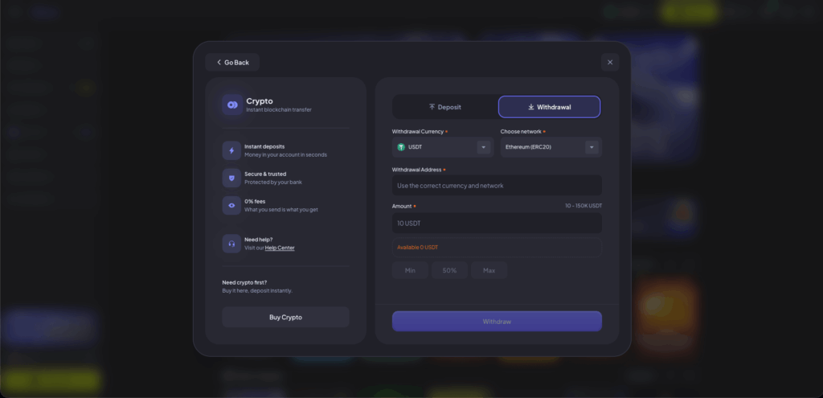
Task: Click the Instant blockchain transfer subtitle
Action: (x=279, y=109)
